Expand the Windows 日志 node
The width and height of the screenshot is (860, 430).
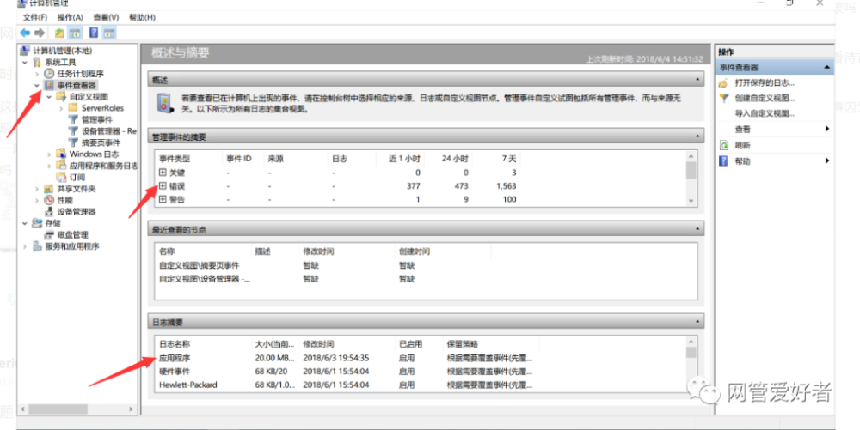click(x=49, y=154)
